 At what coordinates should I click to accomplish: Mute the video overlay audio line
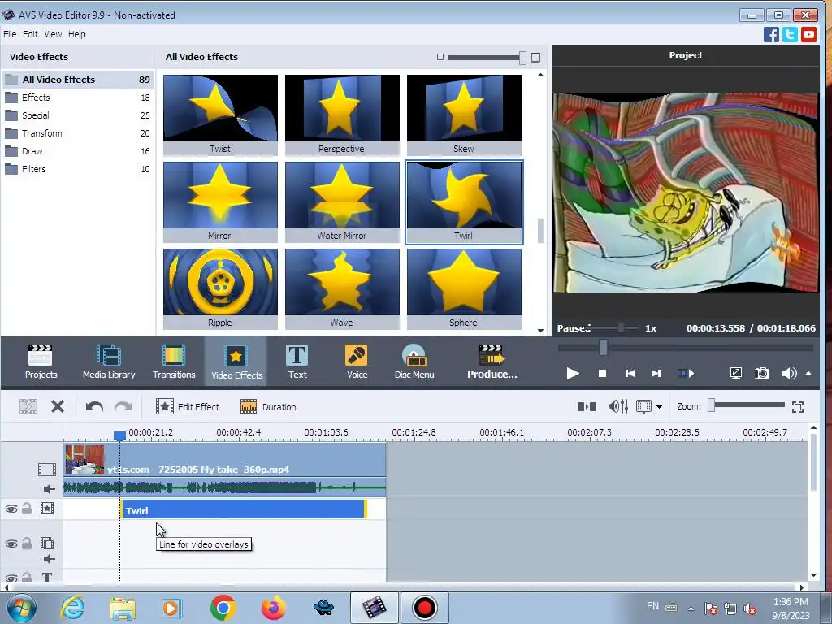pyautogui.click(x=49, y=559)
